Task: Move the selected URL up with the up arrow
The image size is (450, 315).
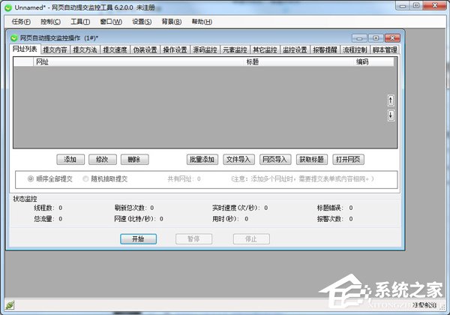Action: click(x=391, y=100)
